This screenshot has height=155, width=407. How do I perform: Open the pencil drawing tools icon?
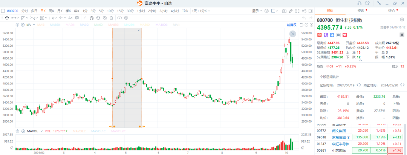pyautogui.click(x=291, y=11)
